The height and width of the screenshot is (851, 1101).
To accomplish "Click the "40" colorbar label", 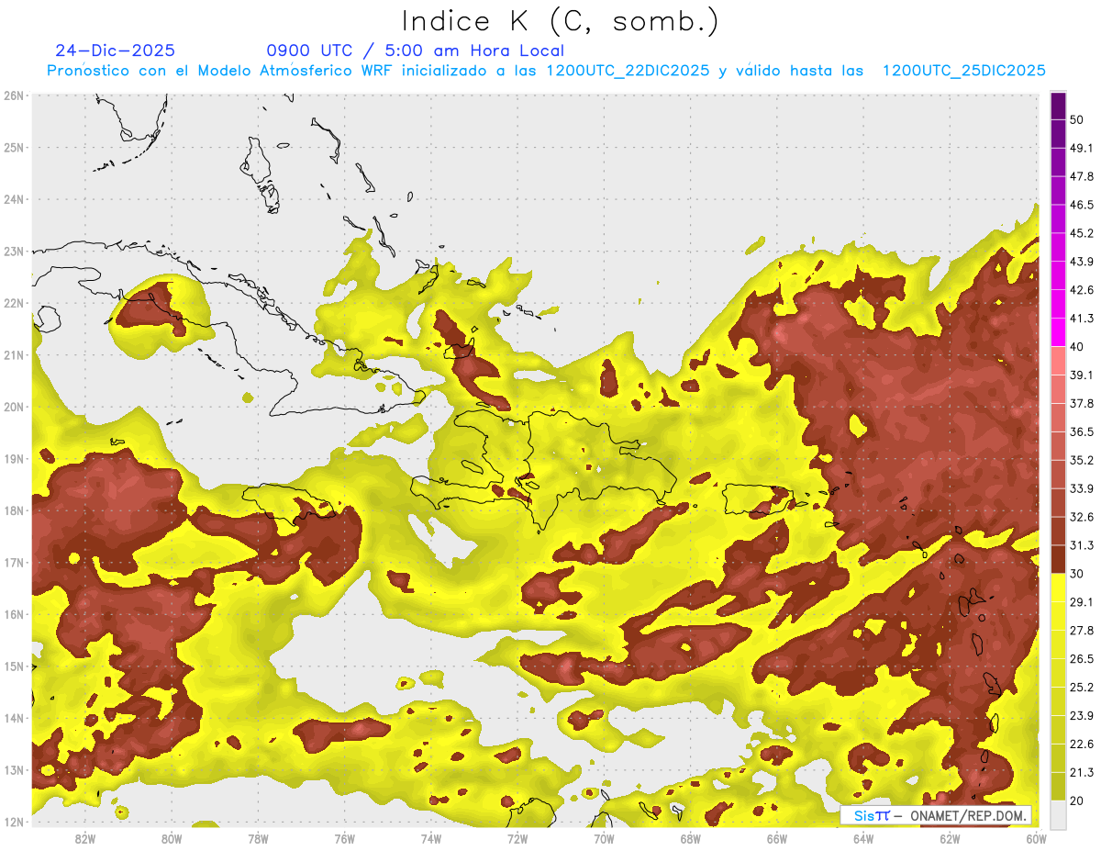I will (1076, 346).
